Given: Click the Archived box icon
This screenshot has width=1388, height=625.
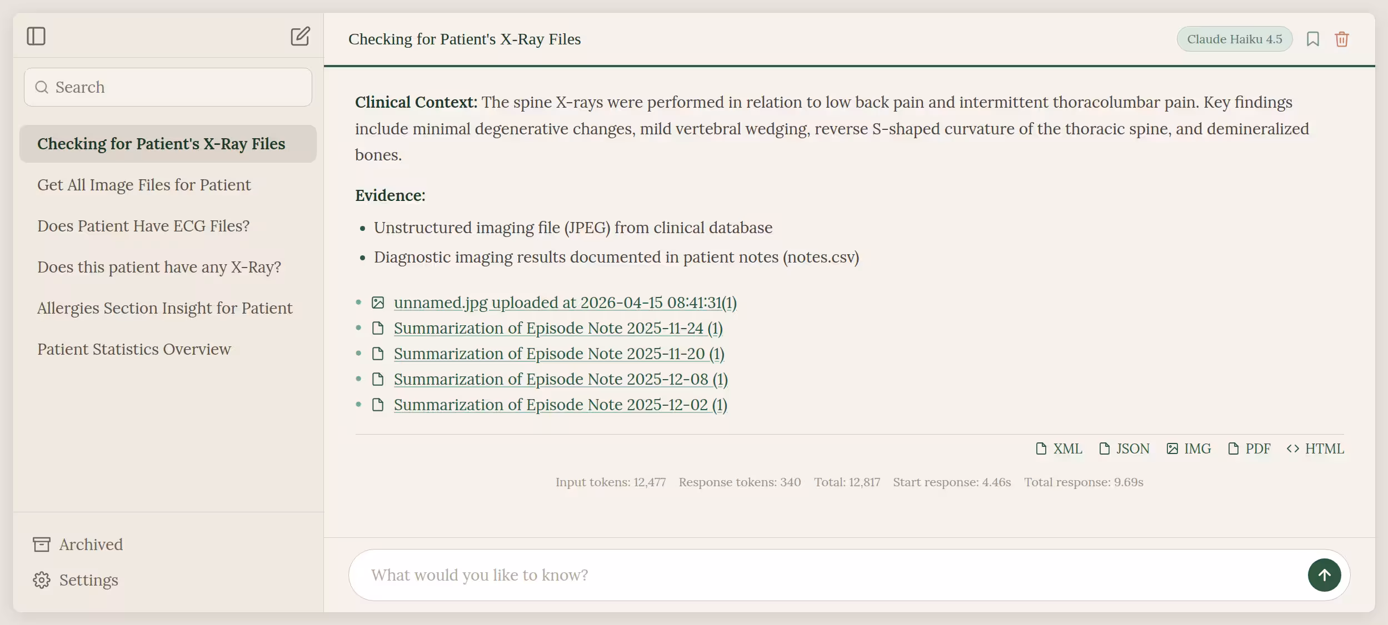Looking at the screenshot, I should [x=42, y=545].
